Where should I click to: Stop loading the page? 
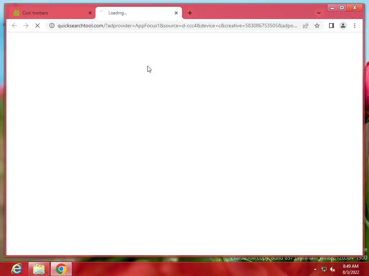[x=37, y=26]
